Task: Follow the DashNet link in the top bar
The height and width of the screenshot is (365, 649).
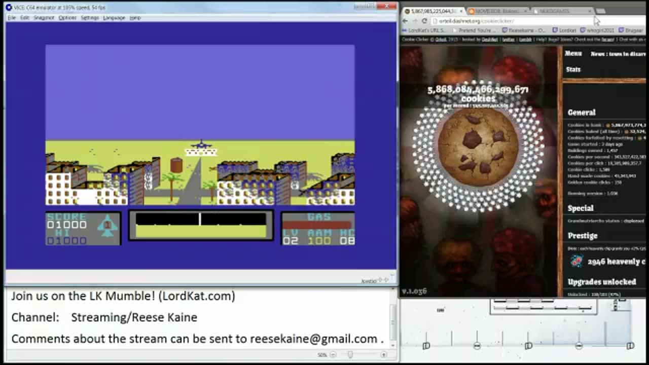Action: click(490, 39)
